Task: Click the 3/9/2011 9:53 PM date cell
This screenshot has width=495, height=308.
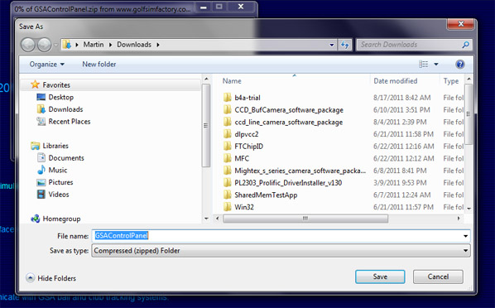Action: (400, 183)
